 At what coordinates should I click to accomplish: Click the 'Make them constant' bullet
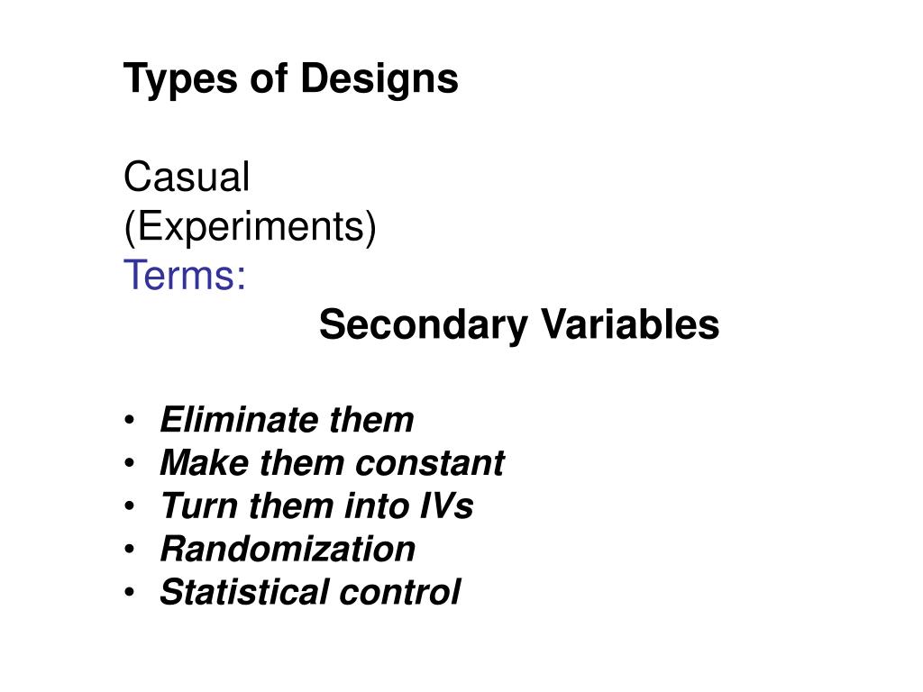pos(332,463)
